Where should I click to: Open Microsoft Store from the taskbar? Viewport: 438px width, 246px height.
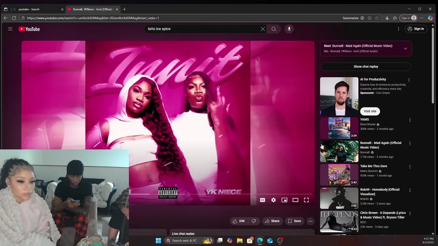250,241
